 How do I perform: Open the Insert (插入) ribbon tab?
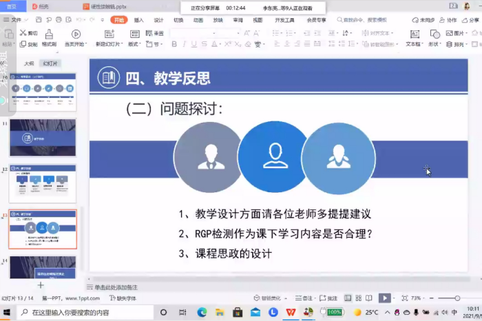(139, 21)
